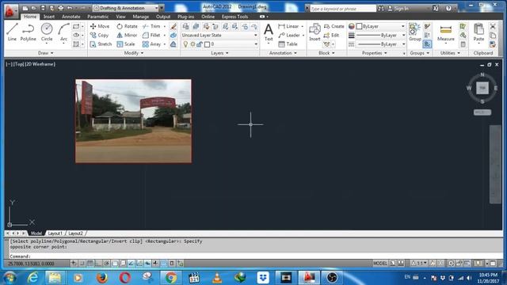
Task: Toggle Grid Display in status bar
Action: (x=90, y=264)
